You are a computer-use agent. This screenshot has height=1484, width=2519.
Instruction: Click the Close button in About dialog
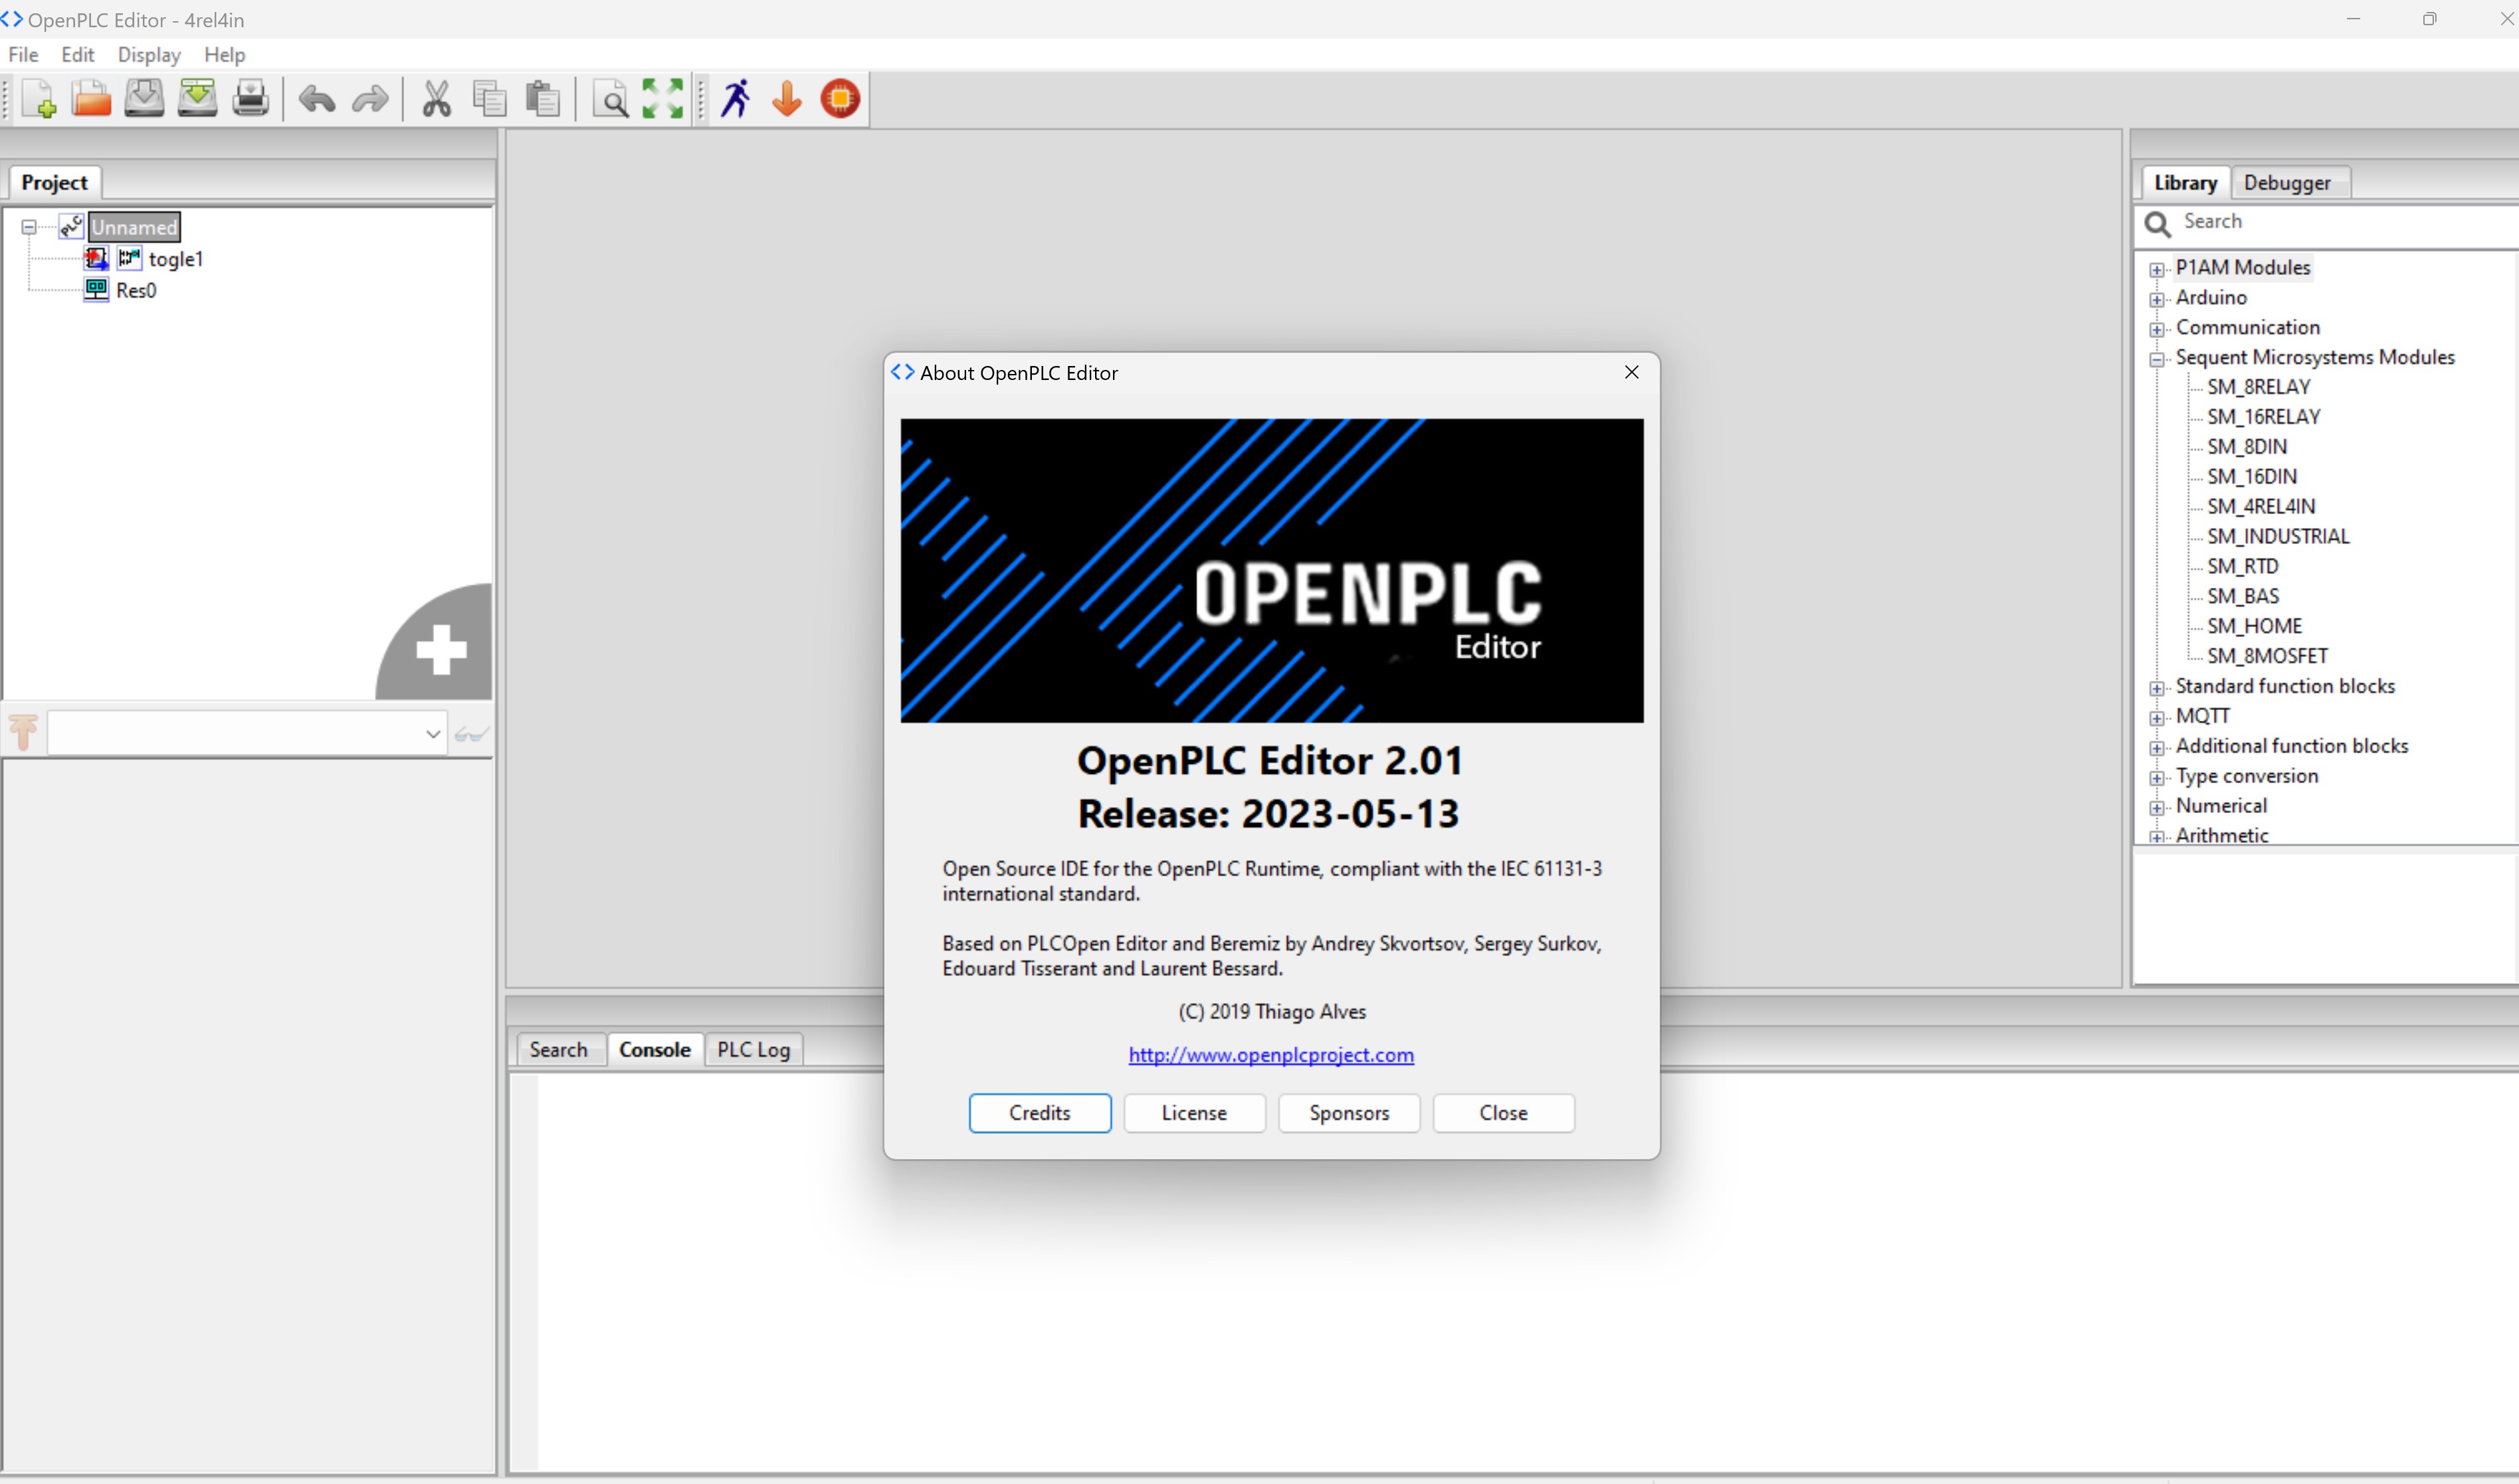coord(1503,1112)
